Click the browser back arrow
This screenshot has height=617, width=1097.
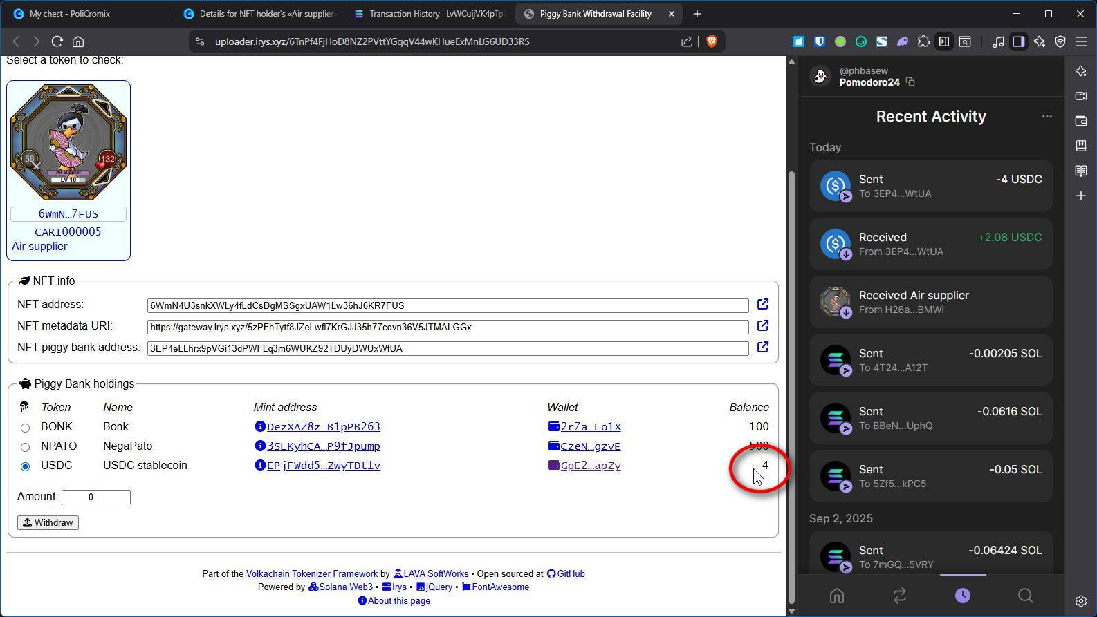coord(16,41)
